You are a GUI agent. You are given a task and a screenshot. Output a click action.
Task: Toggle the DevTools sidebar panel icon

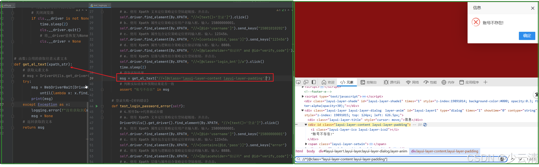tap(314, 82)
